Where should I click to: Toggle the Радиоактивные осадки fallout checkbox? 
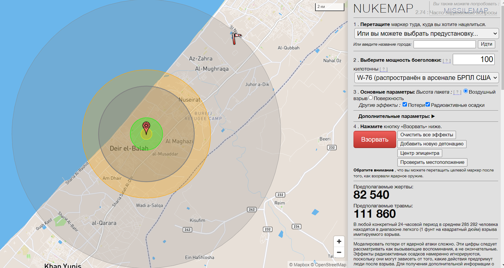tap(428, 104)
